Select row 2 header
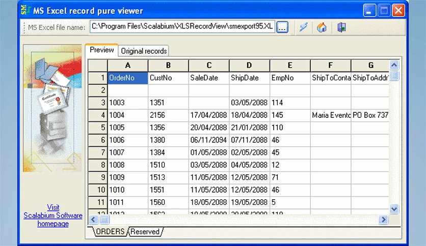 pos(98,90)
